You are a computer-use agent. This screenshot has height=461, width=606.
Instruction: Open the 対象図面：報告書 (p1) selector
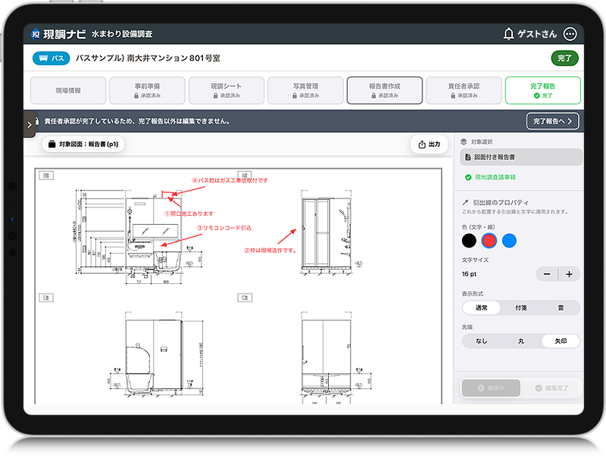pos(83,145)
